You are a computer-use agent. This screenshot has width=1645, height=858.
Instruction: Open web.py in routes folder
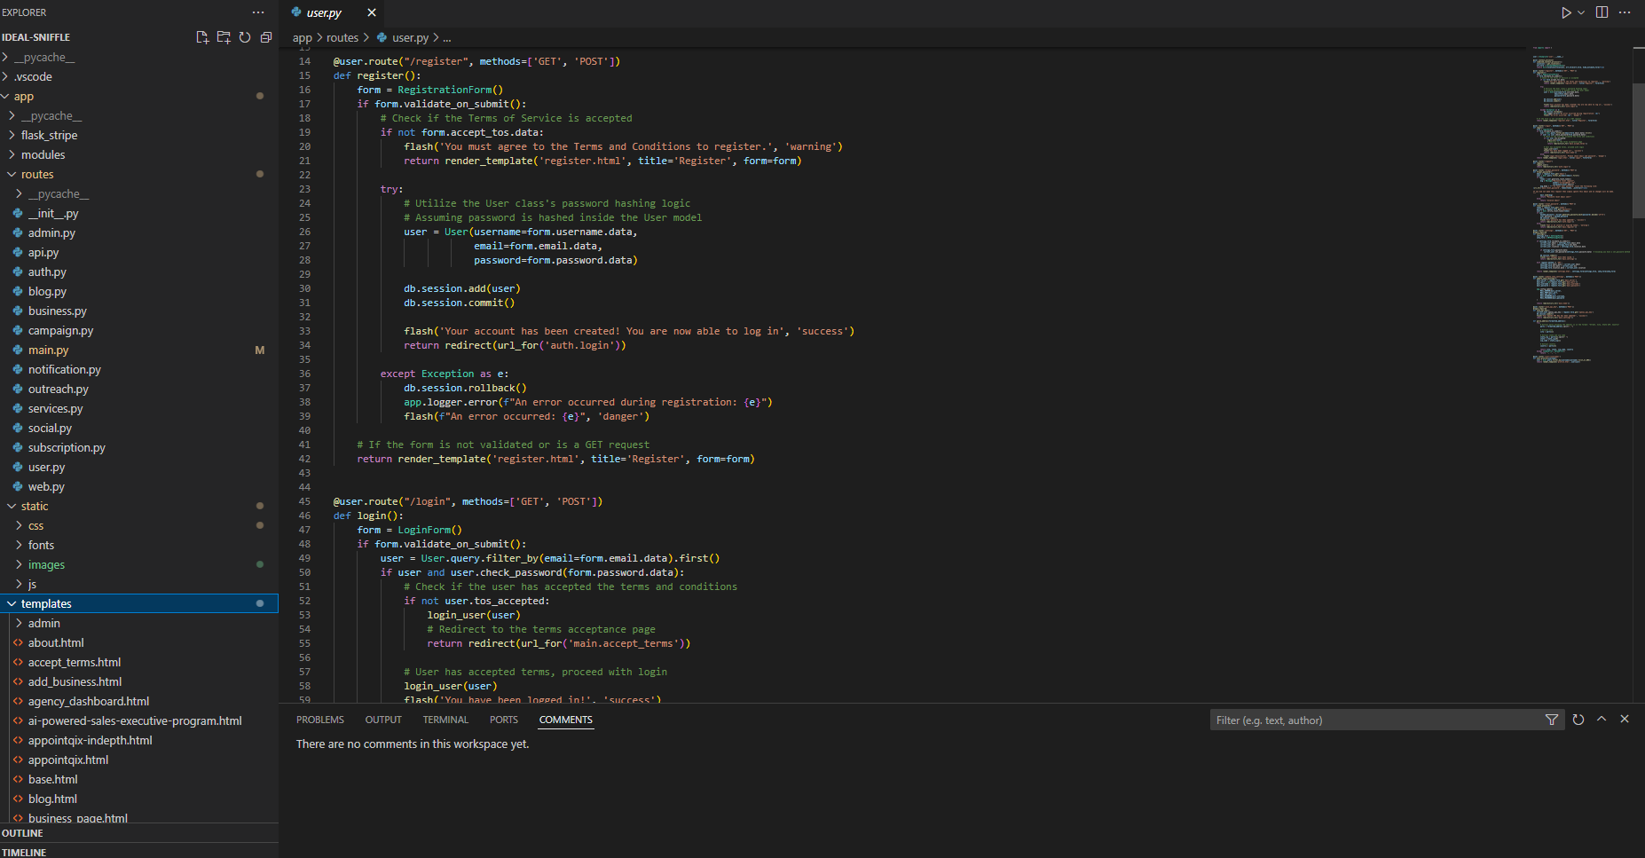point(139,486)
